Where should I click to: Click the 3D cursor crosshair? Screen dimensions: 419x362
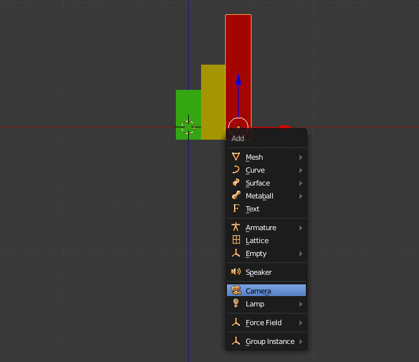coord(188,127)
